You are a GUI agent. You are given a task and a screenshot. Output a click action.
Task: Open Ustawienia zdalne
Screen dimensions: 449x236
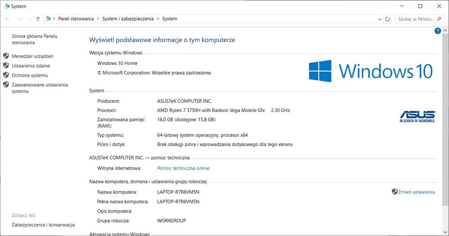coord(31,66)
